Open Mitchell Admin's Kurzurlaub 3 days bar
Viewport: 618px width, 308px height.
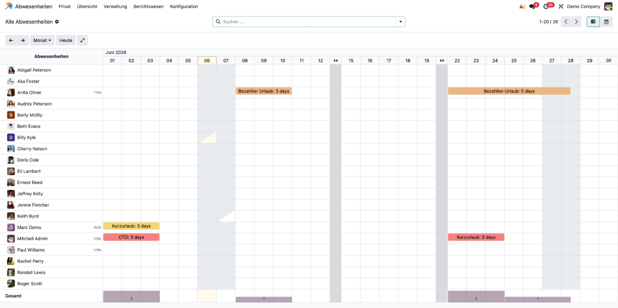coord(476,237)
